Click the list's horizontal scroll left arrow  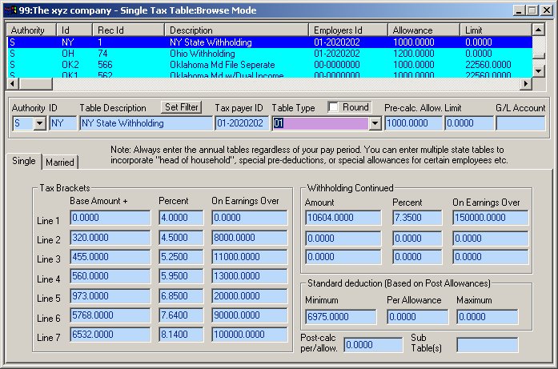coord(14,84)
